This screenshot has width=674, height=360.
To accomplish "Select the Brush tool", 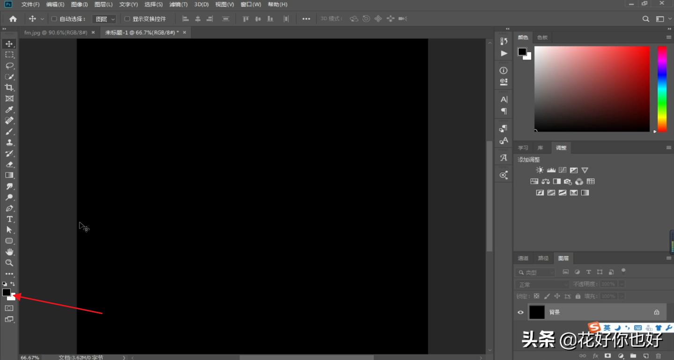I will [9, 132].
